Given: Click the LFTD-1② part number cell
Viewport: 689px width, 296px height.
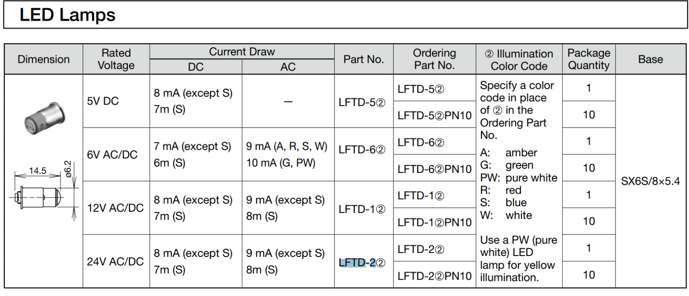Looking at the screenshot, I should tap(362, 209).
